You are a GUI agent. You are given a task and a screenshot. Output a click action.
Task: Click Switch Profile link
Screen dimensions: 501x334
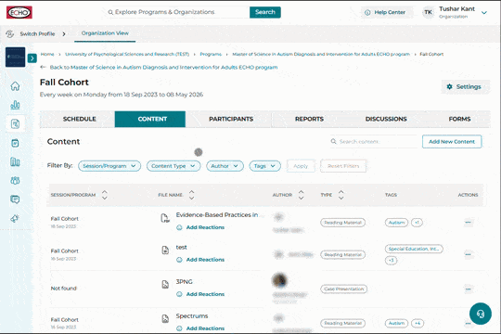[x=37, y=33]
